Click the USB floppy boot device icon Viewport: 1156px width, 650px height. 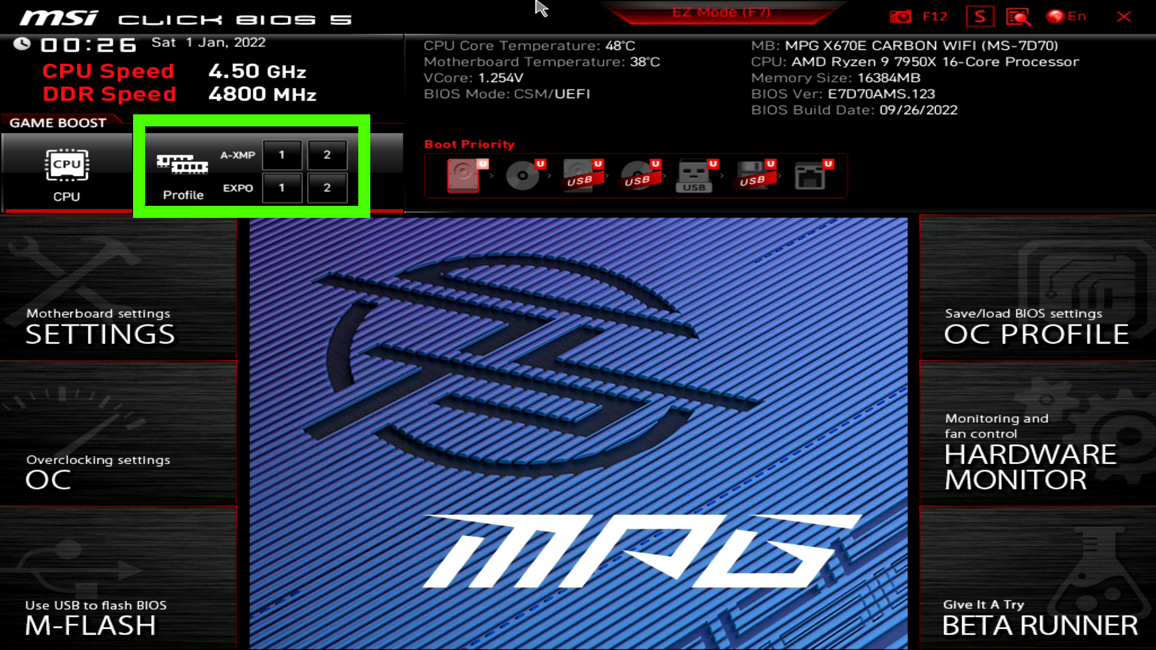pos(753,175)
